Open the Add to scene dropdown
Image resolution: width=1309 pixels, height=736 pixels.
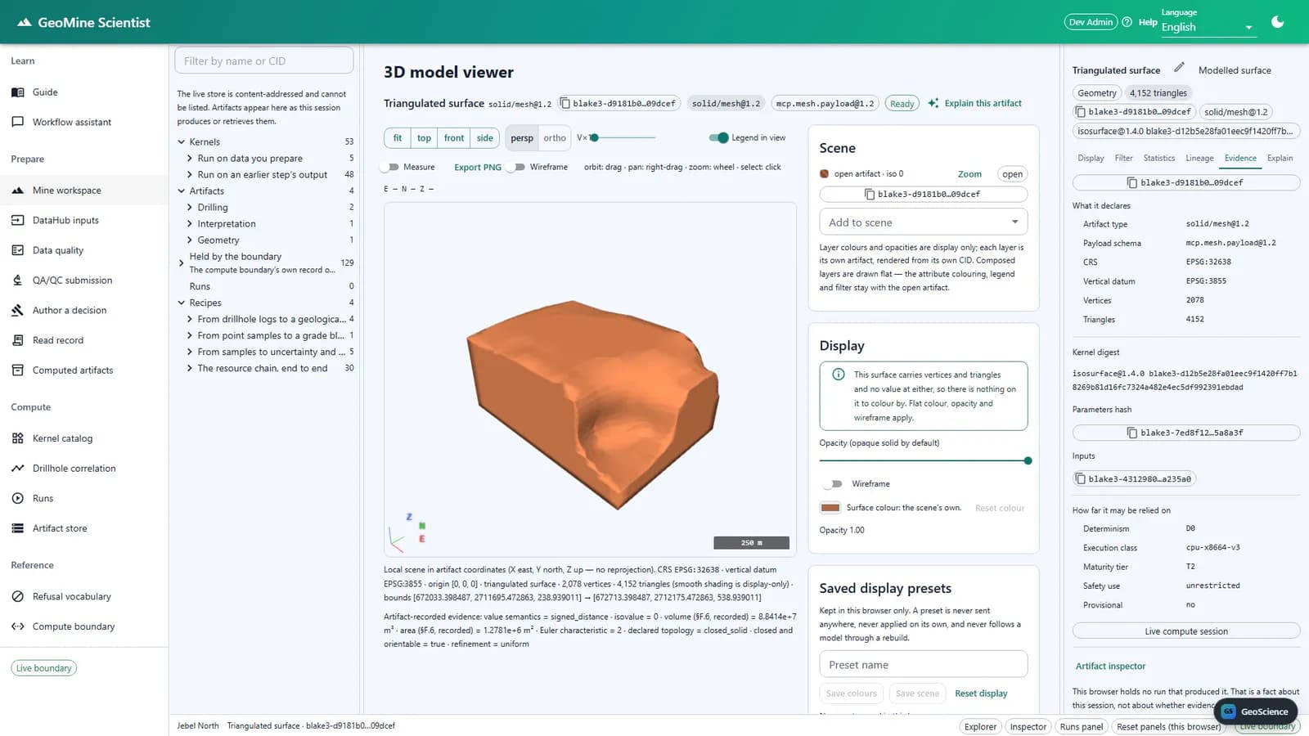click(923, 222)
